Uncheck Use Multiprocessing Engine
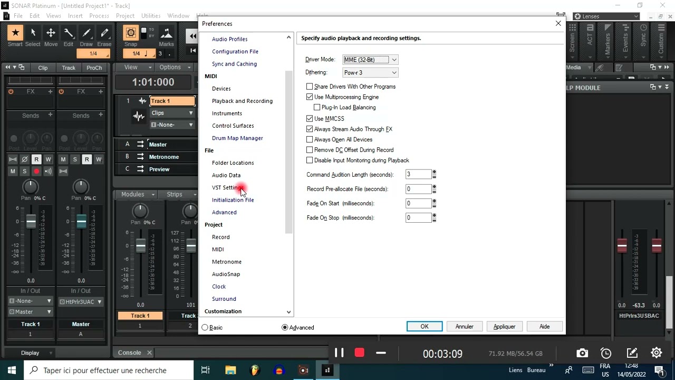The height and width of the screenshot is (380, 675). click(x=310, y=97)
